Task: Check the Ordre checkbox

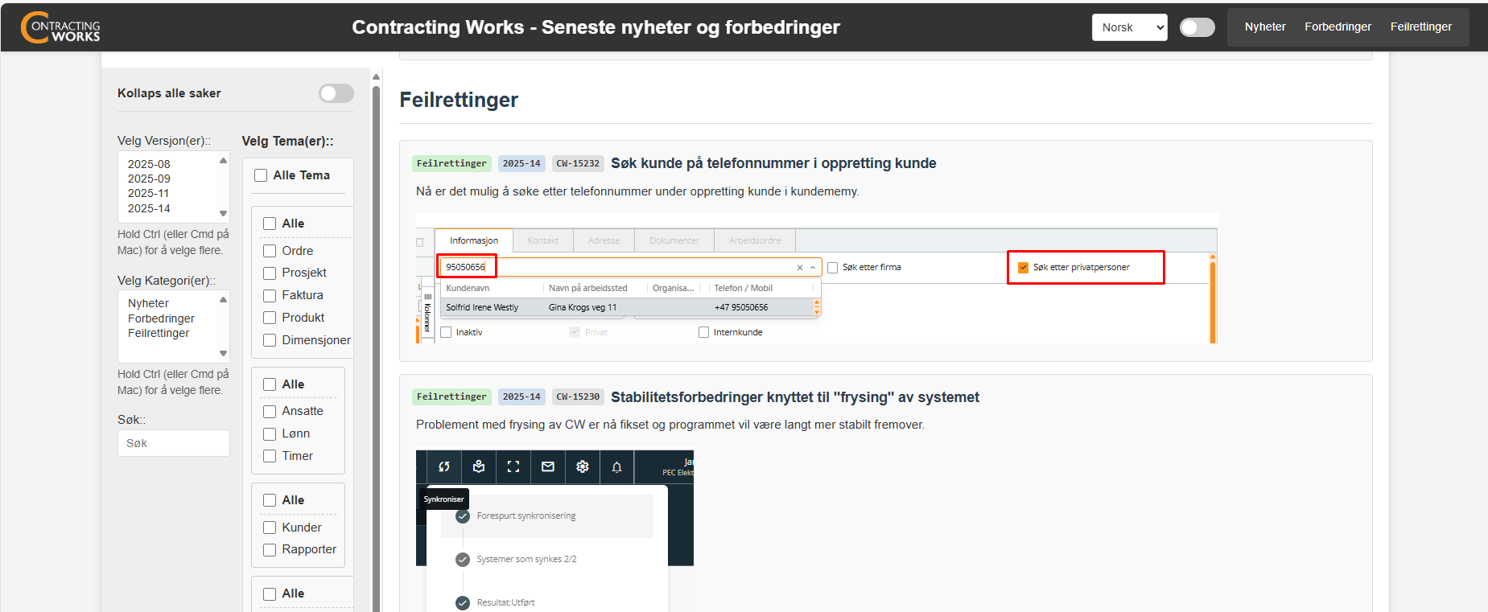Action: 270,251
